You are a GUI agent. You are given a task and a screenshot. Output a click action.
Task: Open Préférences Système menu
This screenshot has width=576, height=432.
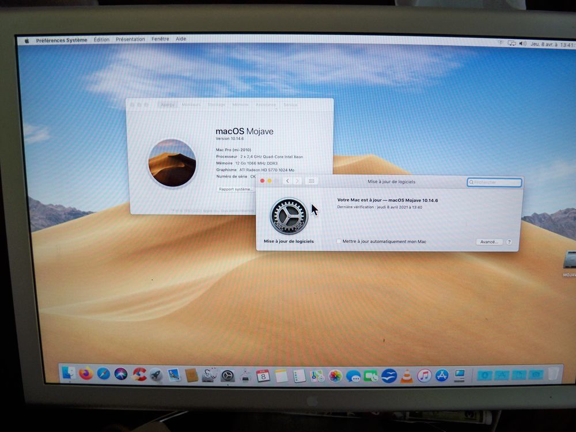pyautogui.click(x=62, y=40)
